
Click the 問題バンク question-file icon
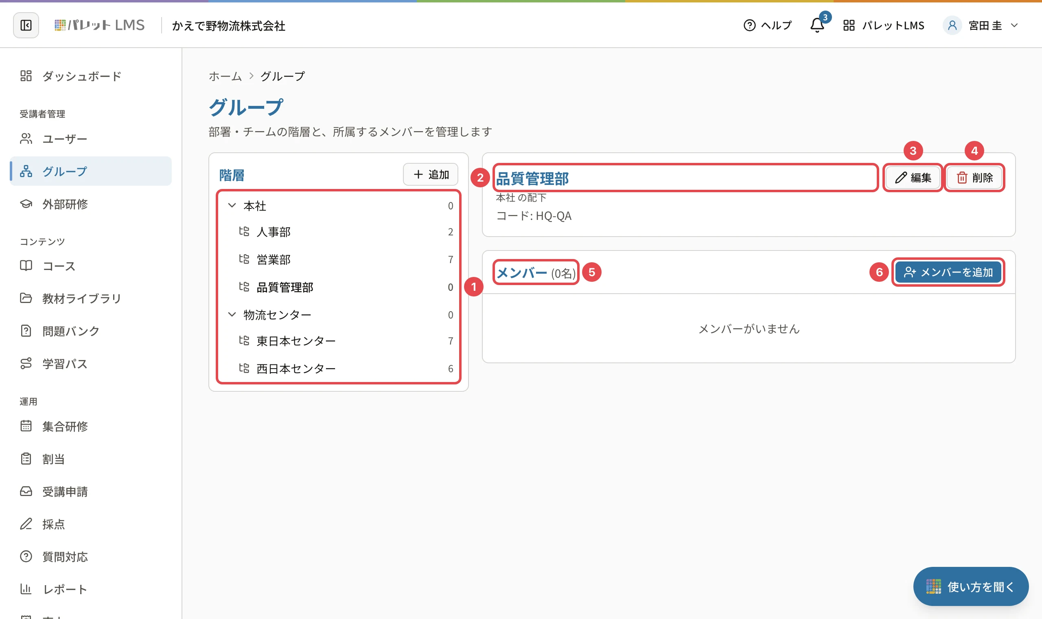coord(26,331)
